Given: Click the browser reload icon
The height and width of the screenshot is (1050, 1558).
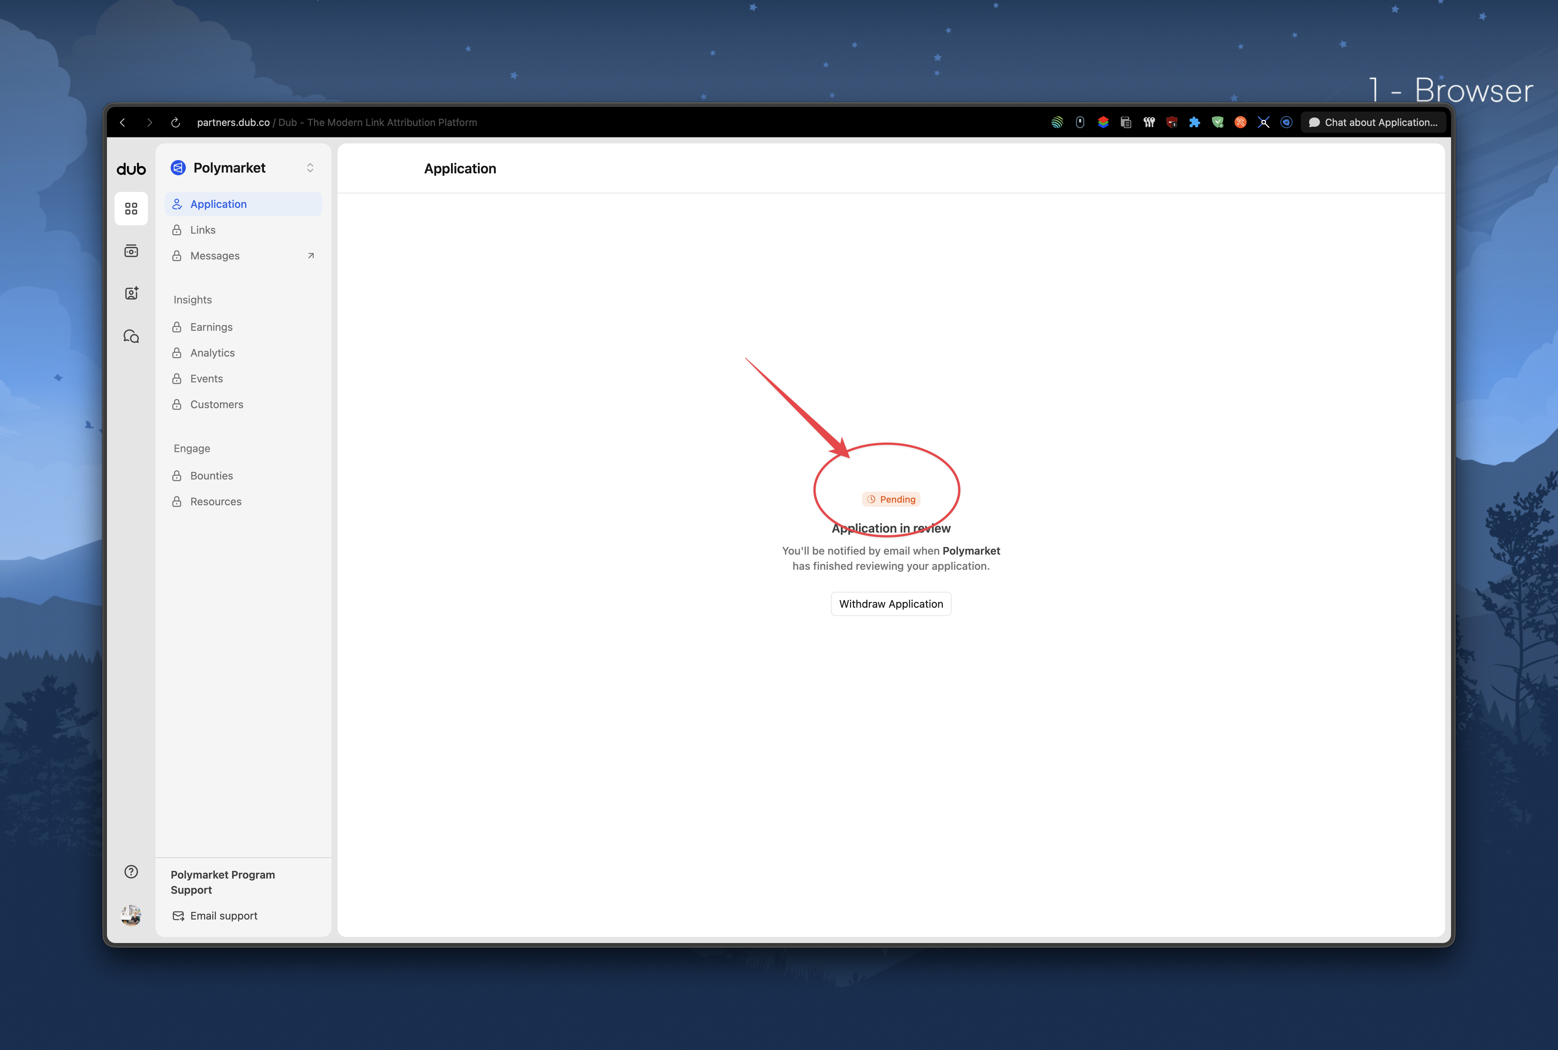Looking at the screenshot, I should coord(176,123).
